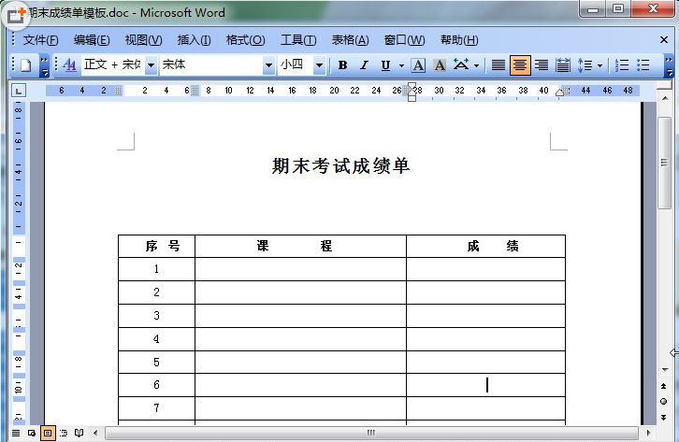The width and height of the screenshot is (679, 442).
Task: Open the 窗口(W) menu
Action: click(x=404, y=40)
